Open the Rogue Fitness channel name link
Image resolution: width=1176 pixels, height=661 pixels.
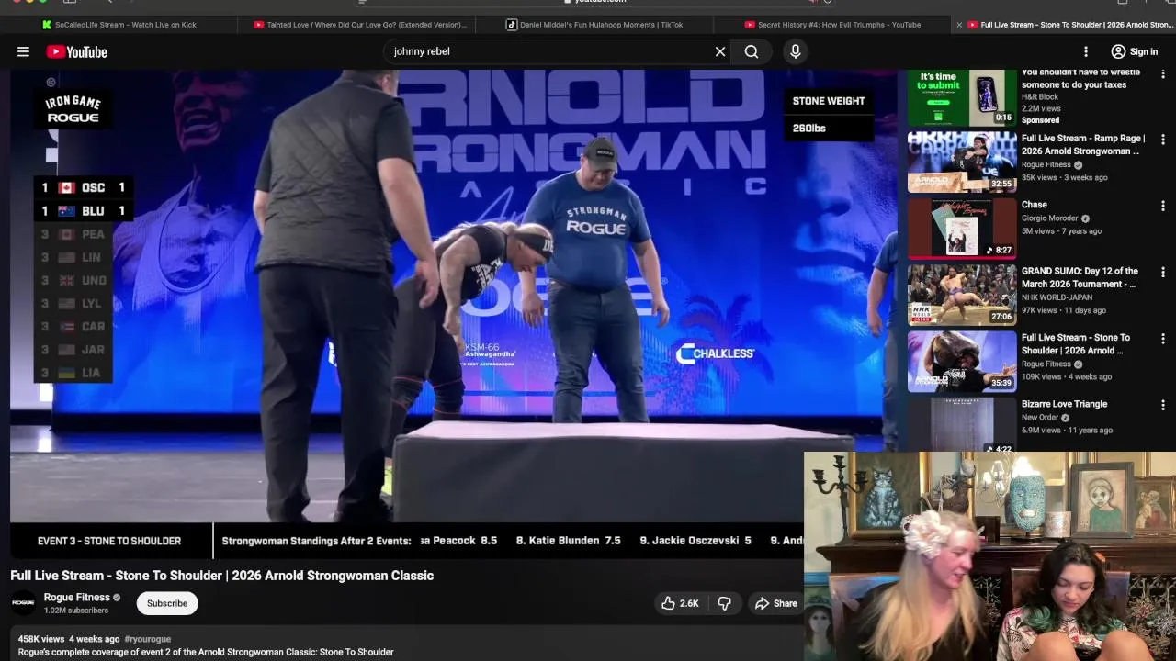(77, 598)
